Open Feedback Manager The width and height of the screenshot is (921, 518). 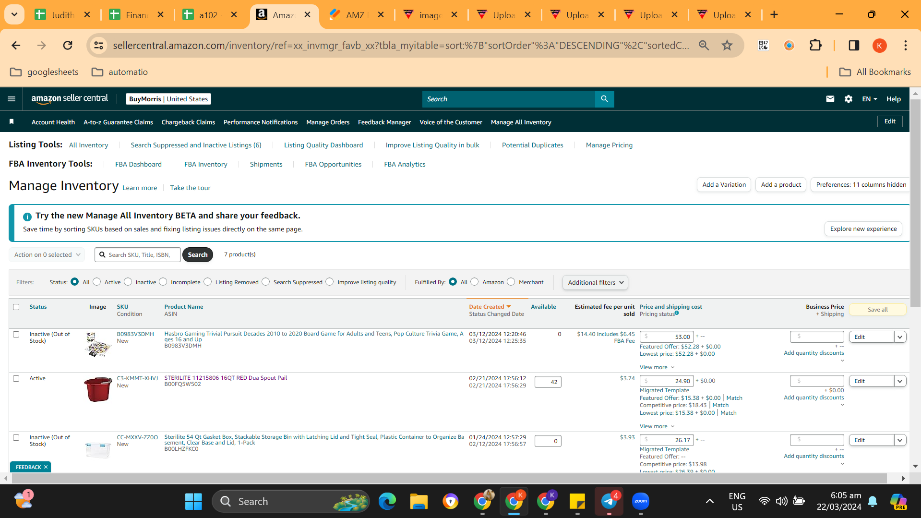384,122
